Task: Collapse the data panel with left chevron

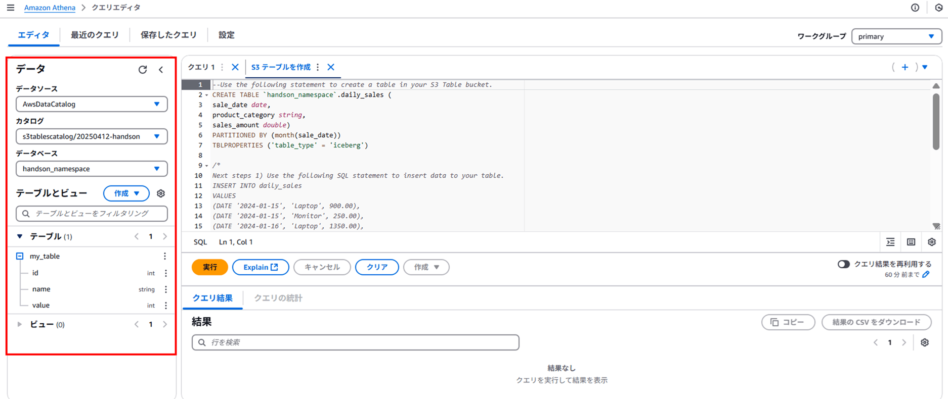Action: point(161,70)
